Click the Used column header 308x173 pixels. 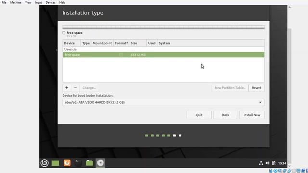point(152,43)
